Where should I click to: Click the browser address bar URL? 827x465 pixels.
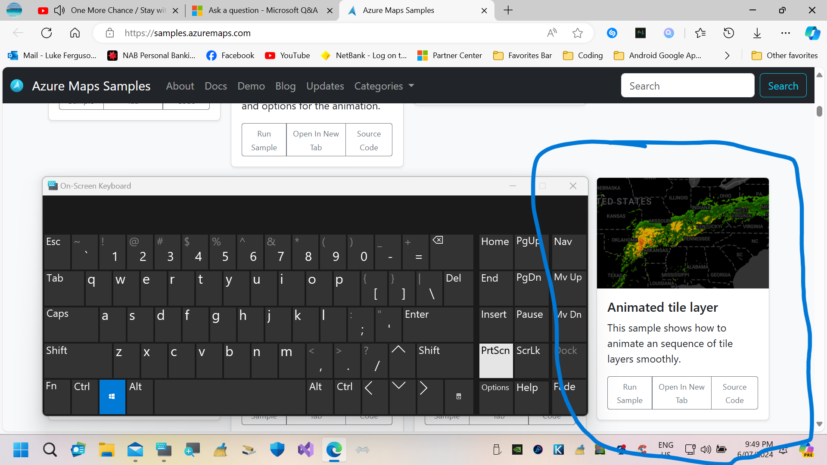pyautogui.click(x=187, y=33)
